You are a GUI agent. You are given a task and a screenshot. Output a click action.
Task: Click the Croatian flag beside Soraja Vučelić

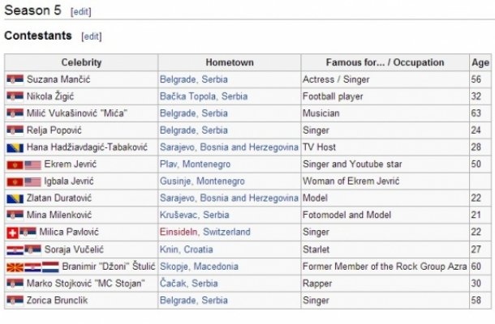(15, 249)
